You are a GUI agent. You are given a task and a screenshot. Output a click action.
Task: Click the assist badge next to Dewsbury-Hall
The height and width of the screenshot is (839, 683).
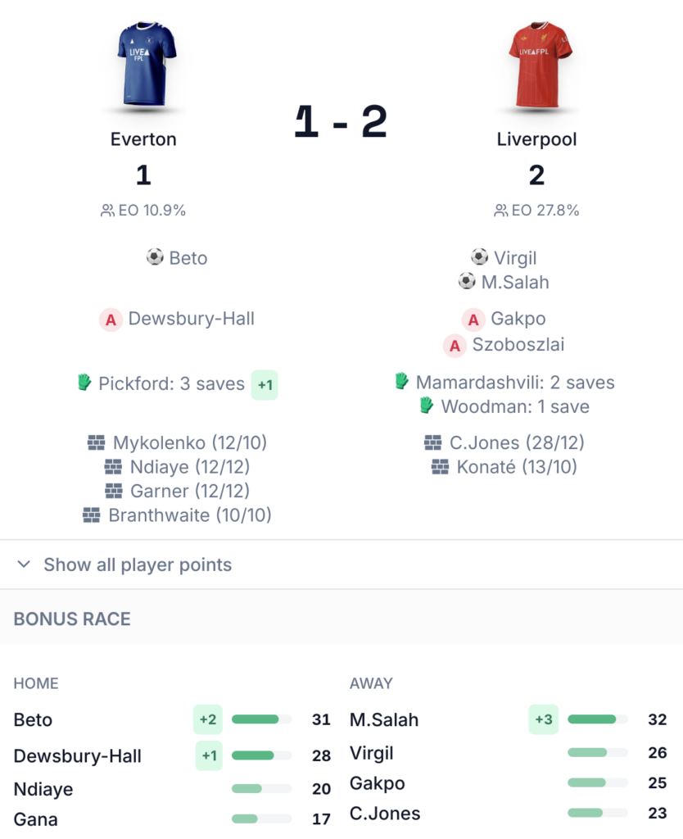111,320
